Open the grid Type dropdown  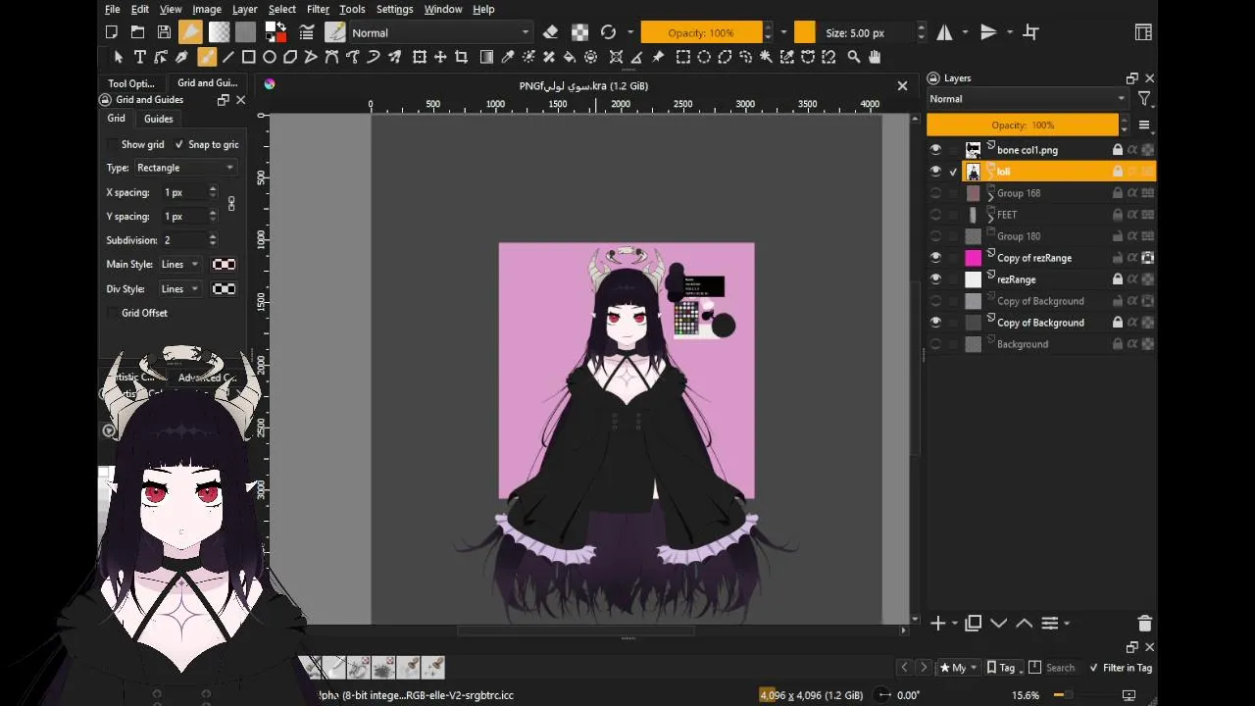click(x=185, y=168)
